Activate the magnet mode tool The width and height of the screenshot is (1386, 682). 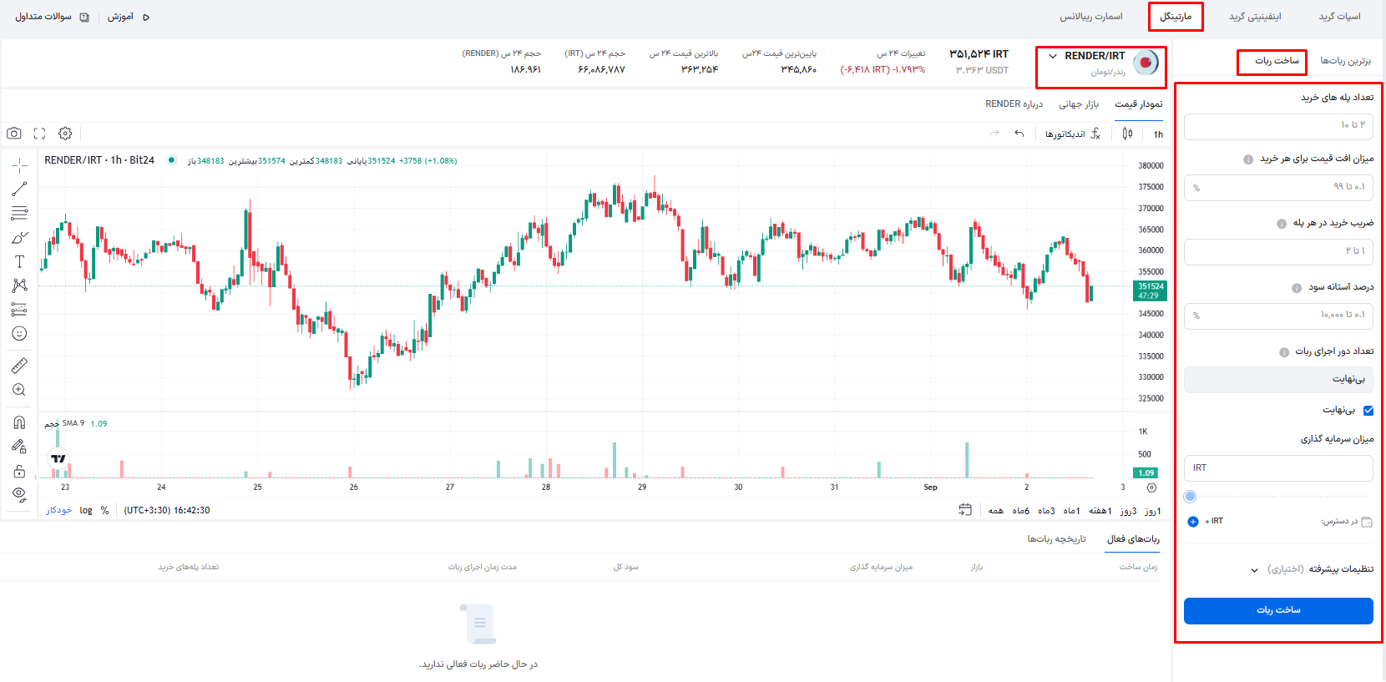tap(19, 422)
